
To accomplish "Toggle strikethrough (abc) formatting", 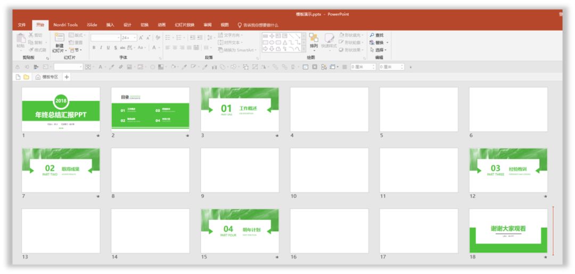I will 122,48.
